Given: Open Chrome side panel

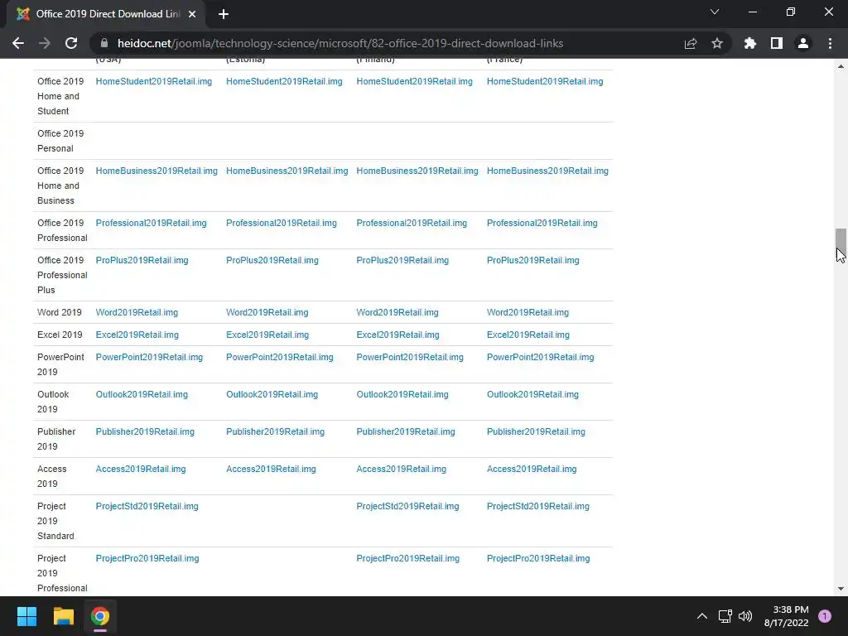Looking at the screenshot, I should click(777, 43).
